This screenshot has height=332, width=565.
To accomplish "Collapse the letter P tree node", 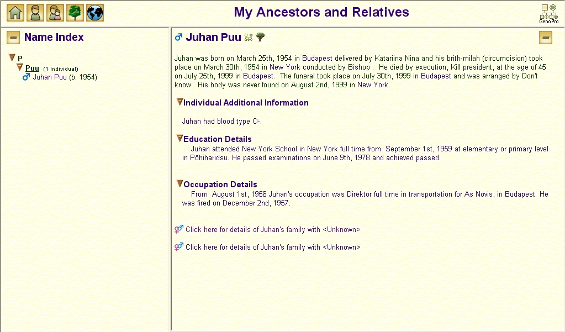I will (12, 57).
